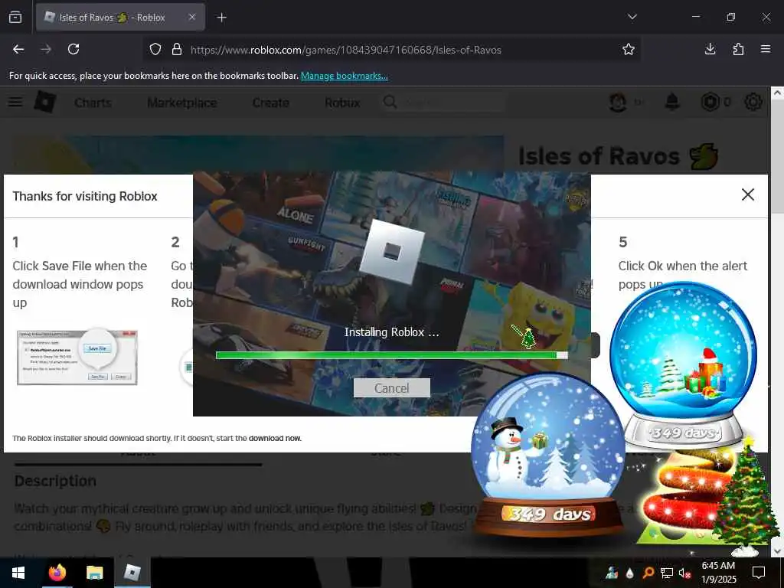The image size is (784, 588).
Task: Click the Installing Roblox progress bar
Action: (x=391, y=355)
